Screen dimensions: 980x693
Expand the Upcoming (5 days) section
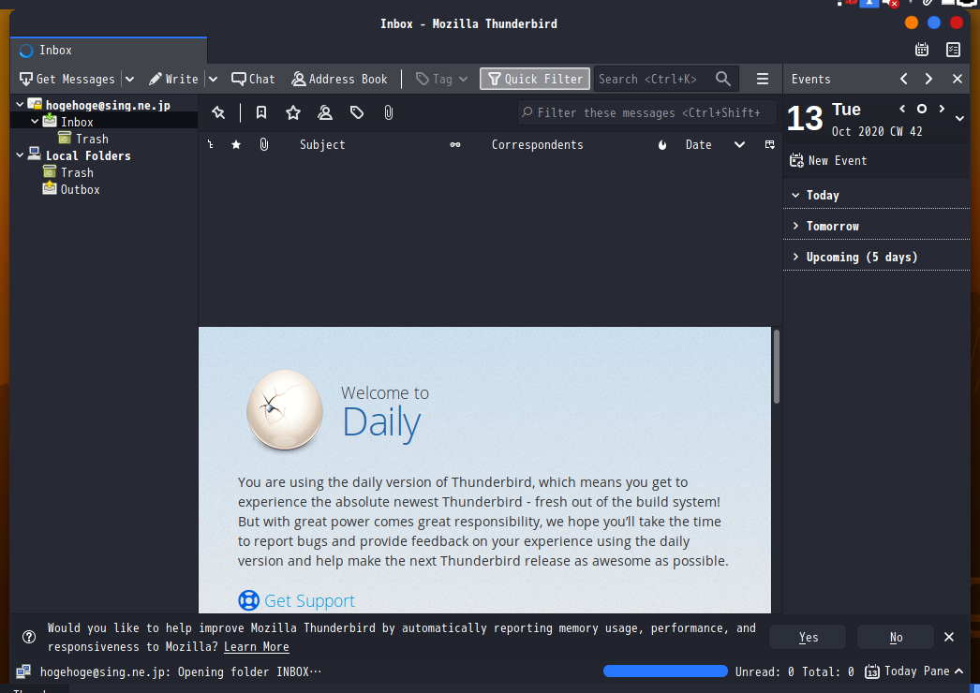point(795,257)
